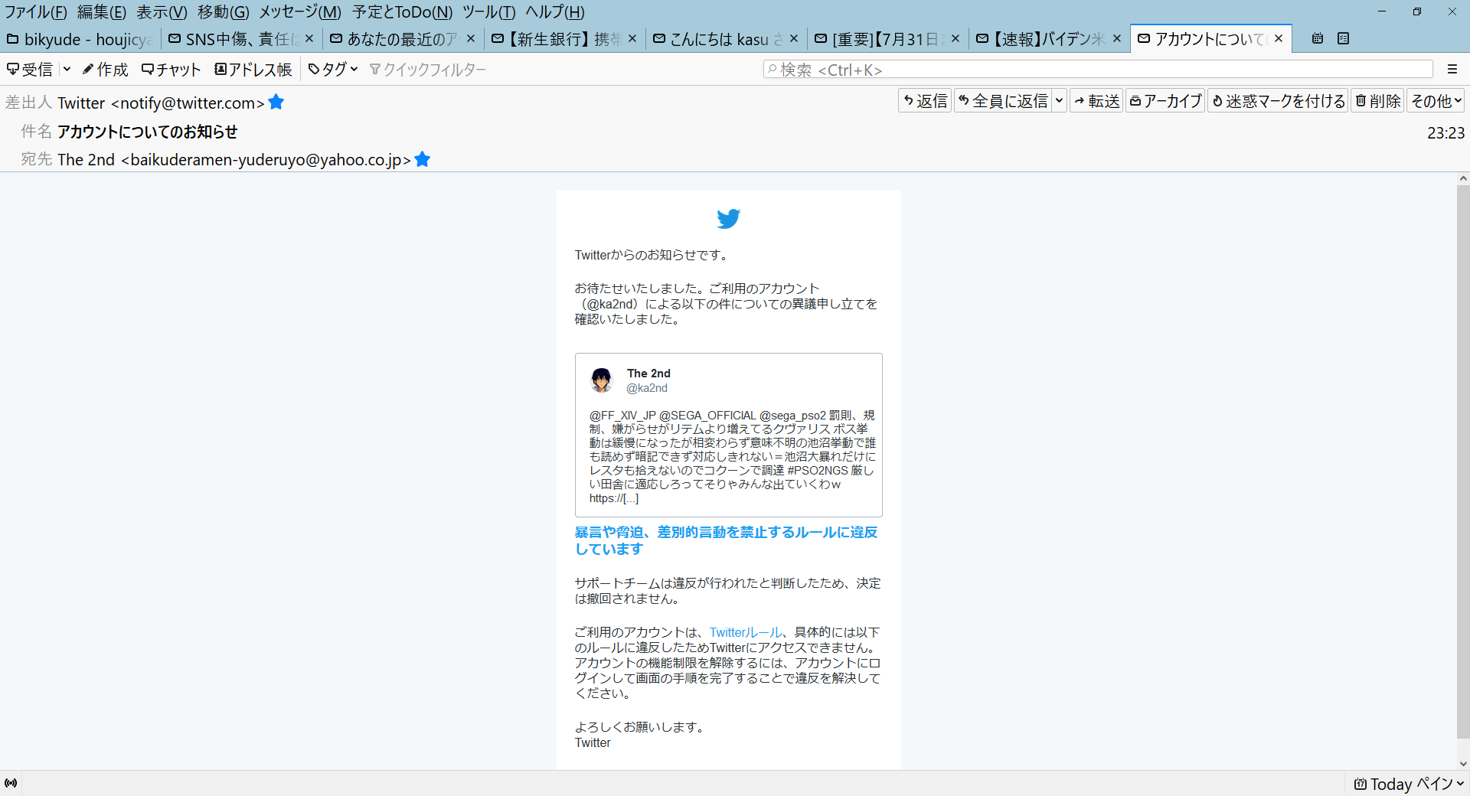The width and height of the screenshot is (1470, 796).
Task: Close the 【速報】バイデン tab
Action: tap(1117, 38)
